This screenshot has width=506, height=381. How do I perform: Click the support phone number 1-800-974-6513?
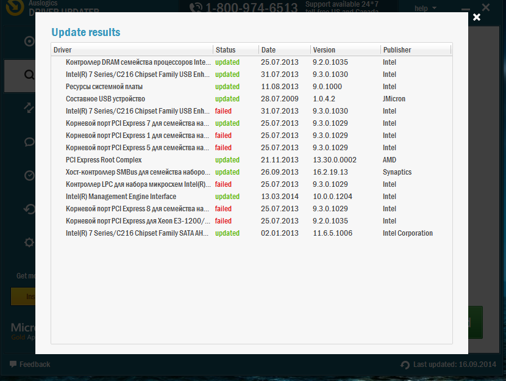pos(251,8)
